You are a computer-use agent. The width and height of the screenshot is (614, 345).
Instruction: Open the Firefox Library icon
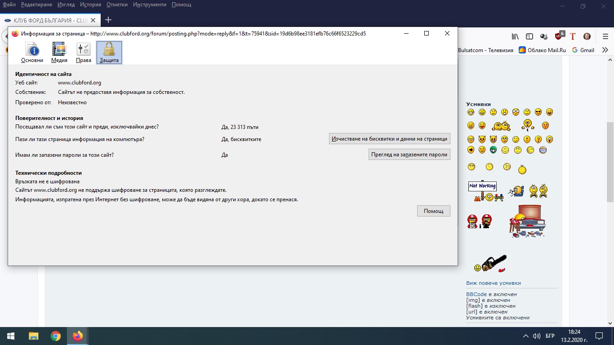click(x=515, y=36)
